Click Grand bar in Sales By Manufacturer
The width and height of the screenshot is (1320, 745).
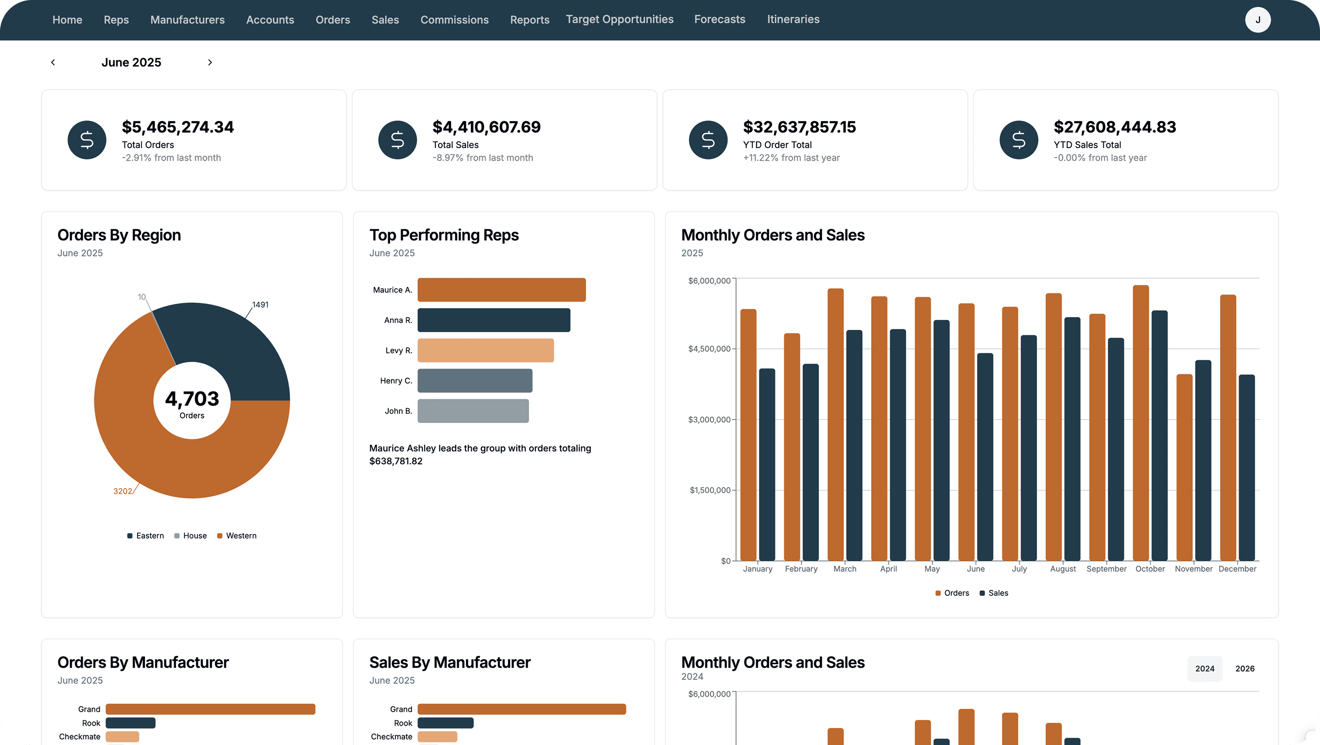click(x=522, y=709)
